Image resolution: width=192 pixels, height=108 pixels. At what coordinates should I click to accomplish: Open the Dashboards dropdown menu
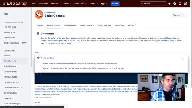(80, 4)
